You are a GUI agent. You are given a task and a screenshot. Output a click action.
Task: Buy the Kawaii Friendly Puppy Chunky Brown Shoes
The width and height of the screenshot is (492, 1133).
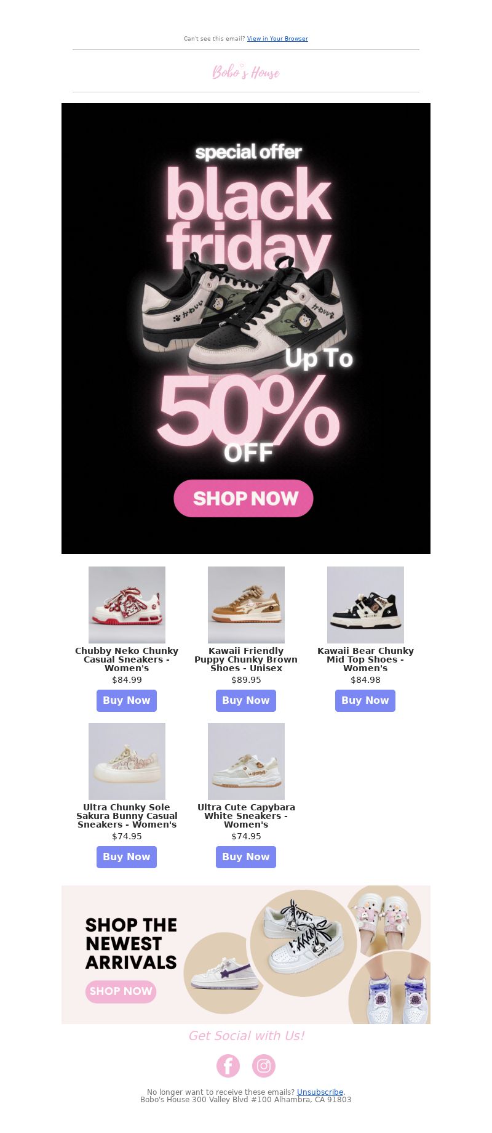[x=246, y=701]
